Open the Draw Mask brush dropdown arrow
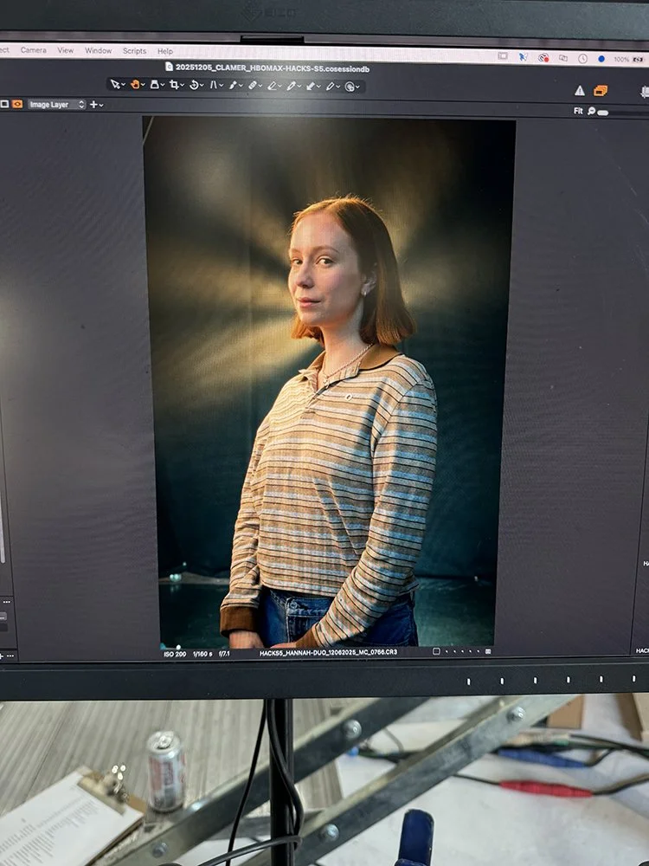 click(241, 86)
